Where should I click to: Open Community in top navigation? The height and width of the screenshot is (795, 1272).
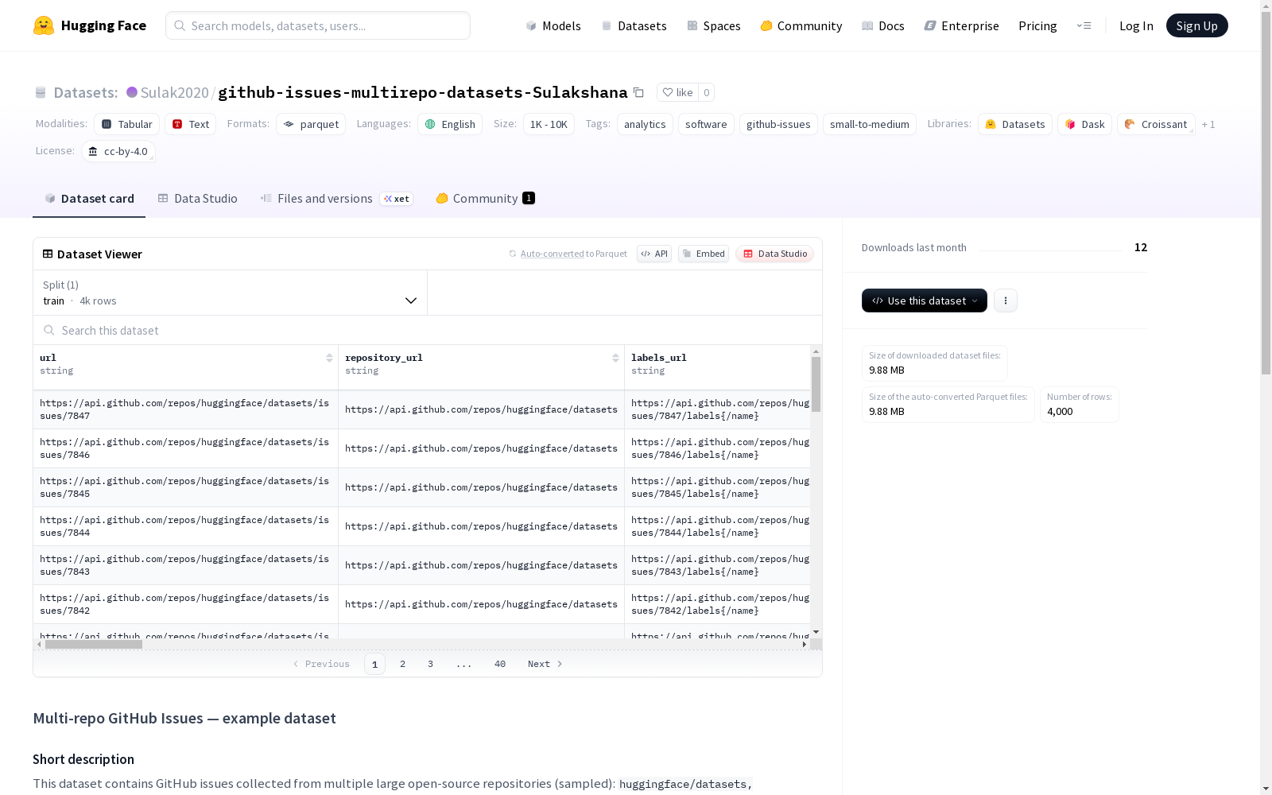click(x=801, y=25)
